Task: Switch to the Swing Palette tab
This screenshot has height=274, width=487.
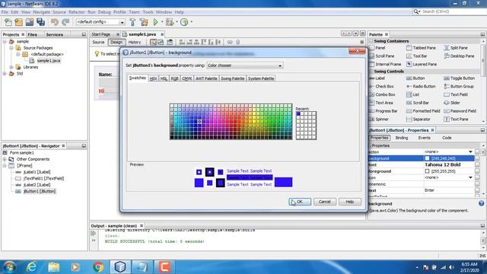Action: [232, 78]
